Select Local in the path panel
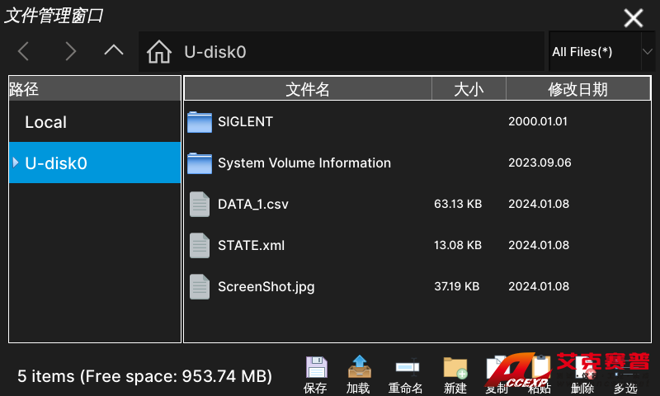This screenshot has width=660, height=396. tap(46, 122)
